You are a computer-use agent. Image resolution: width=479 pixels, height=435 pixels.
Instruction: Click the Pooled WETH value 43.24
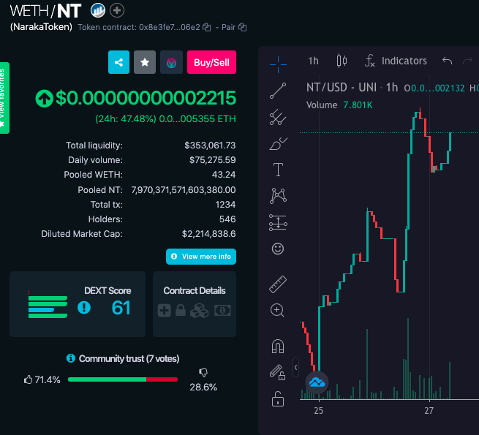click(x=224, y=175)
